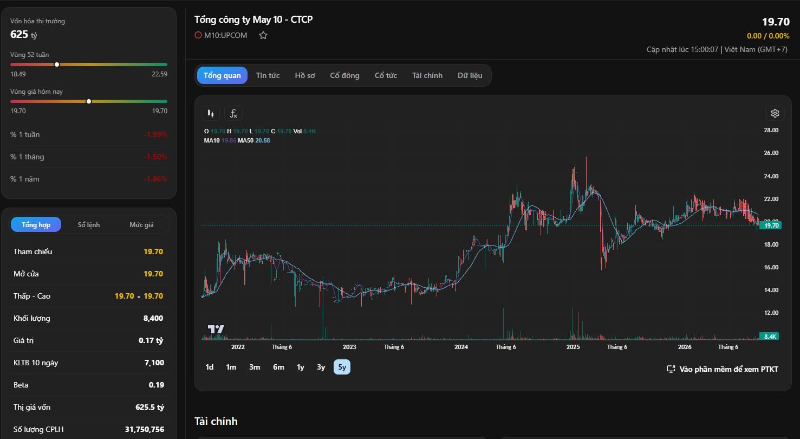This screenshot has height=439, width=800.
Task: Set chart range to 1m
Action: 231,367
